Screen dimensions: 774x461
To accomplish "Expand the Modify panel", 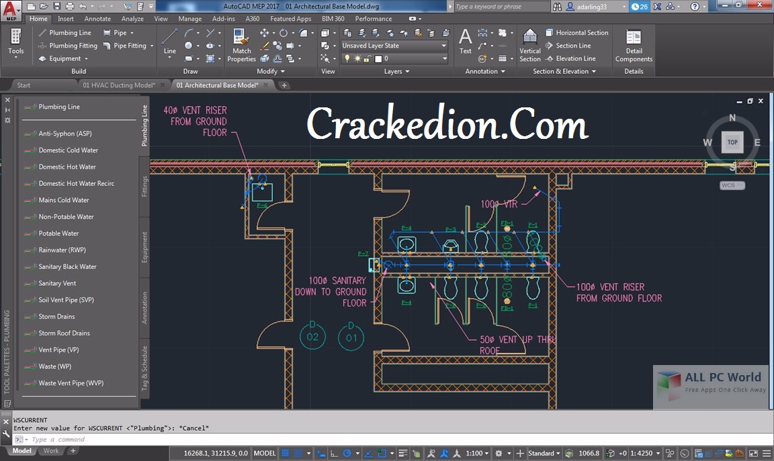I will (271, 72).
